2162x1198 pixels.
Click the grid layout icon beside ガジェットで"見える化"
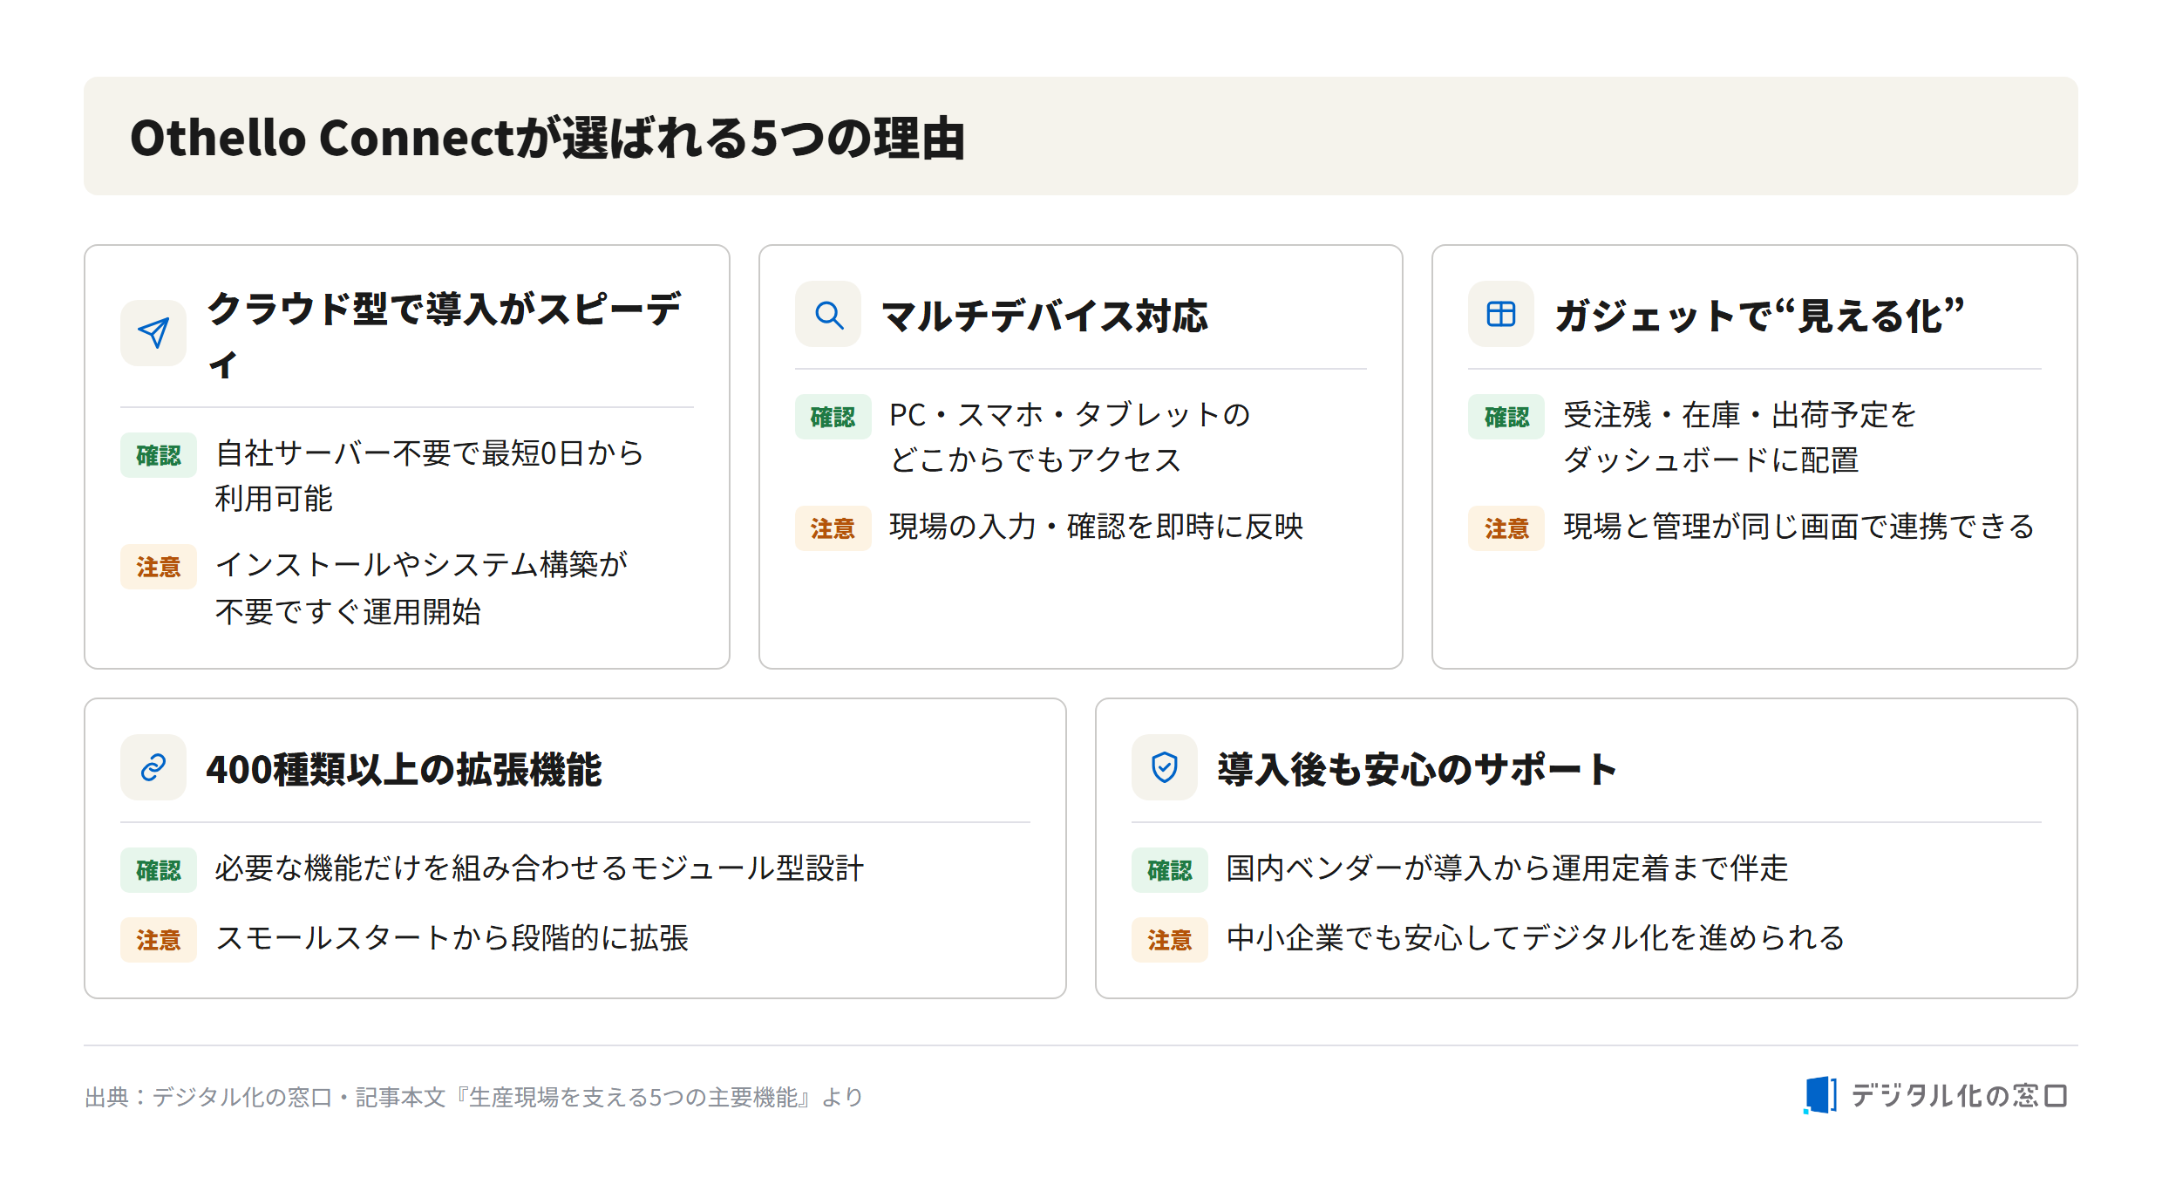[1501, 314]
